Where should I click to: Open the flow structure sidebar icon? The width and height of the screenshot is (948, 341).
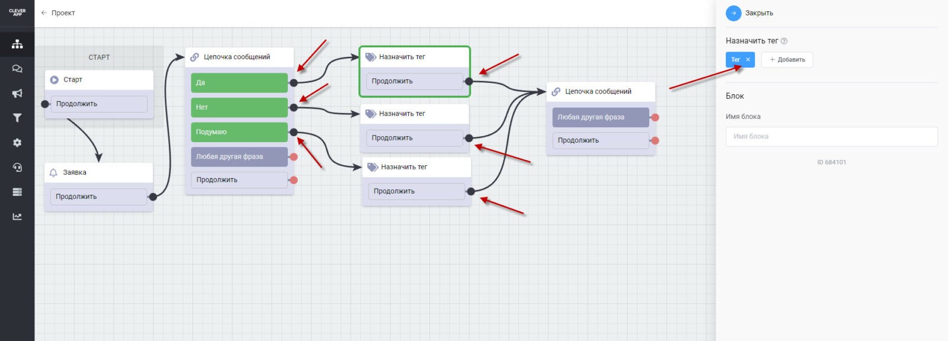tap(17, 44)
